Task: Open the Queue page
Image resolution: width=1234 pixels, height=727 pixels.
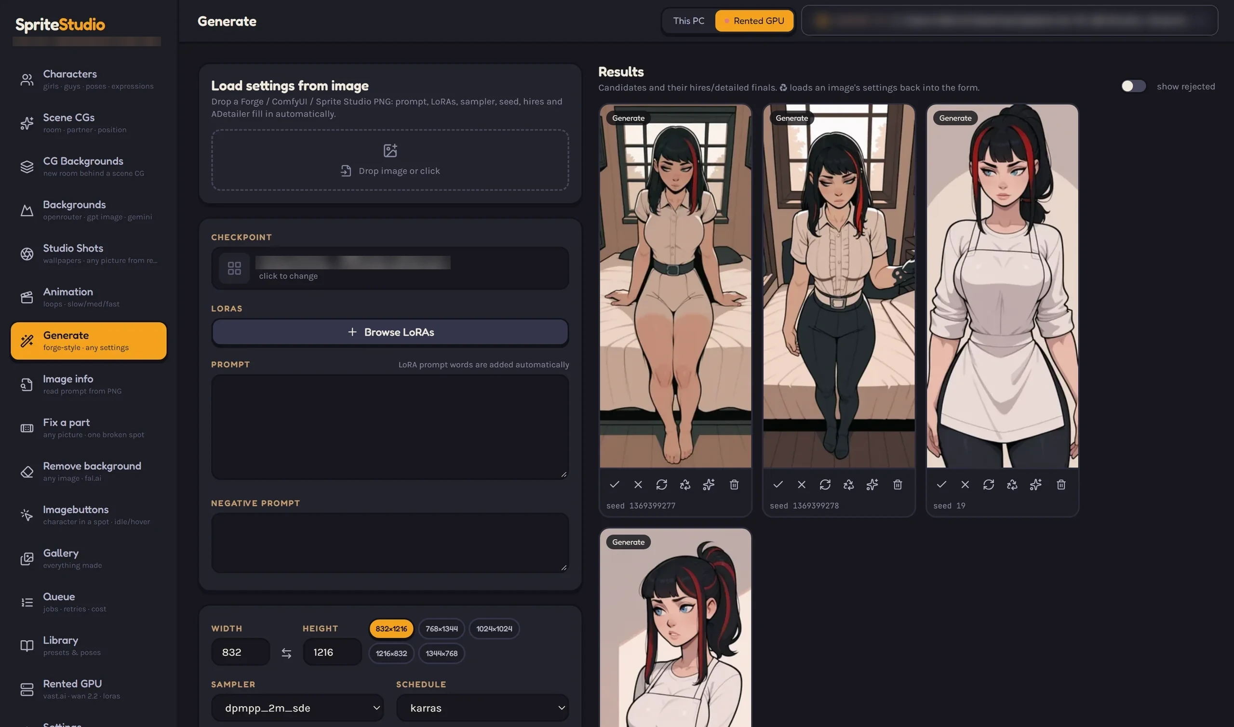Action: [x=88, y=602]
